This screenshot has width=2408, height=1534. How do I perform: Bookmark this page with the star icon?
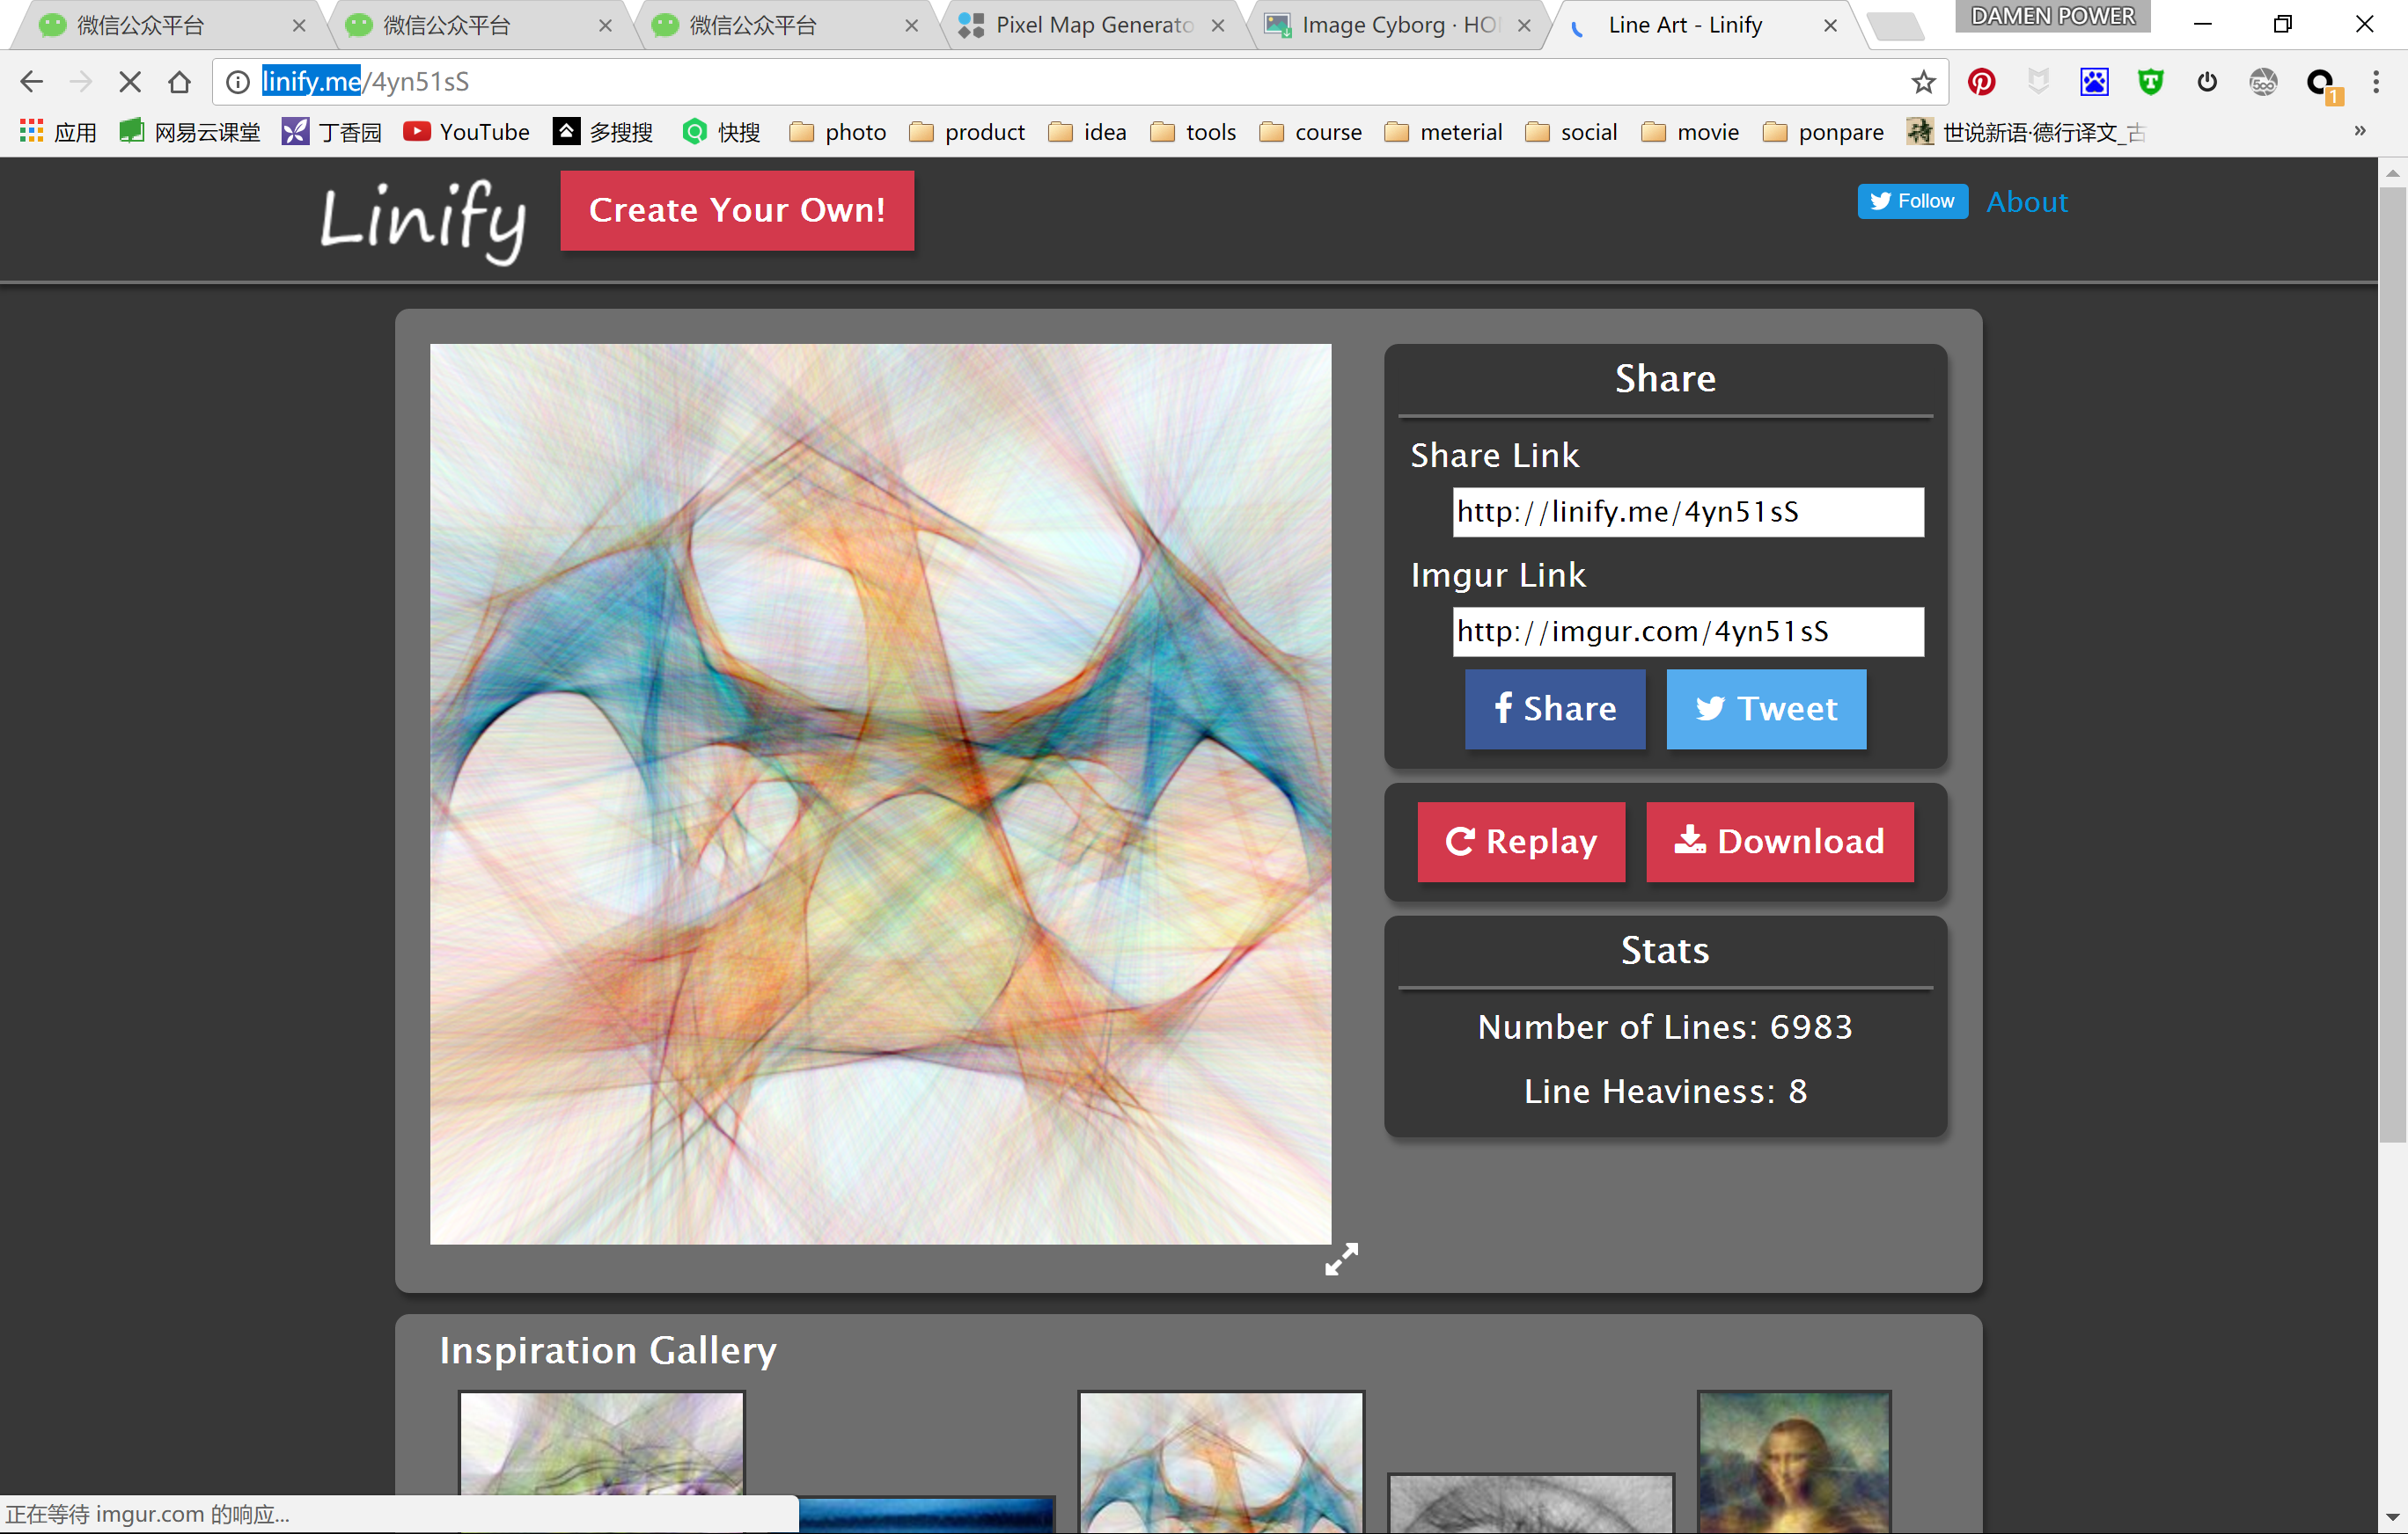click(1923, 82)
